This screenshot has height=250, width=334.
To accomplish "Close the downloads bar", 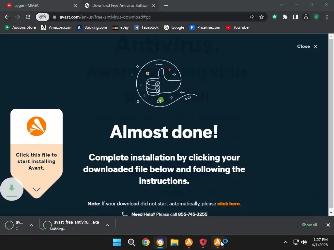I will (x=328, y=225).
